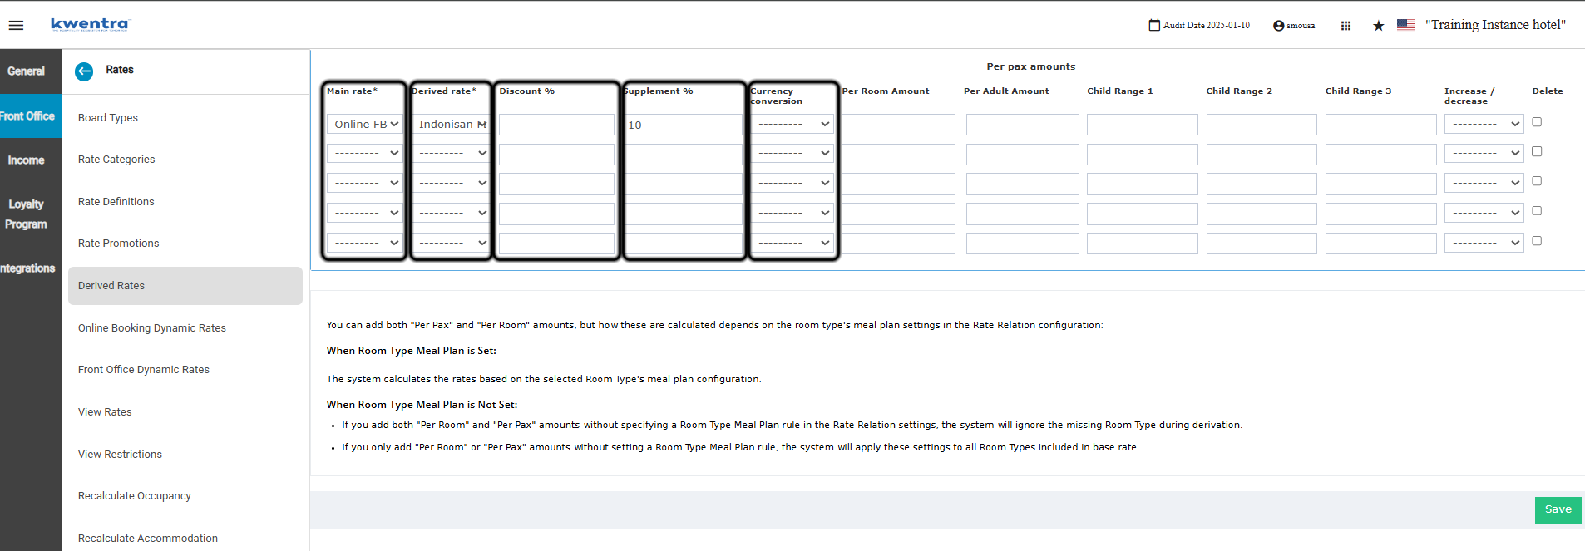Select Board Types in Rates menu
The height and width of the screenshot is (551, 1585).
(x=108, y=118)
